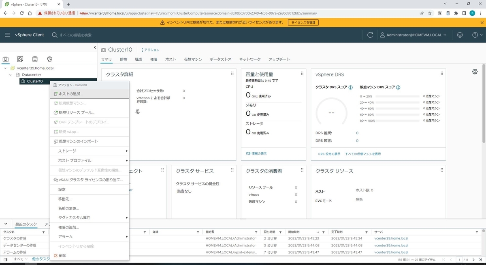The width and height of the screenshot is (486, 265).
Task: Go to next page of tasks
Action: click(474, 259)
